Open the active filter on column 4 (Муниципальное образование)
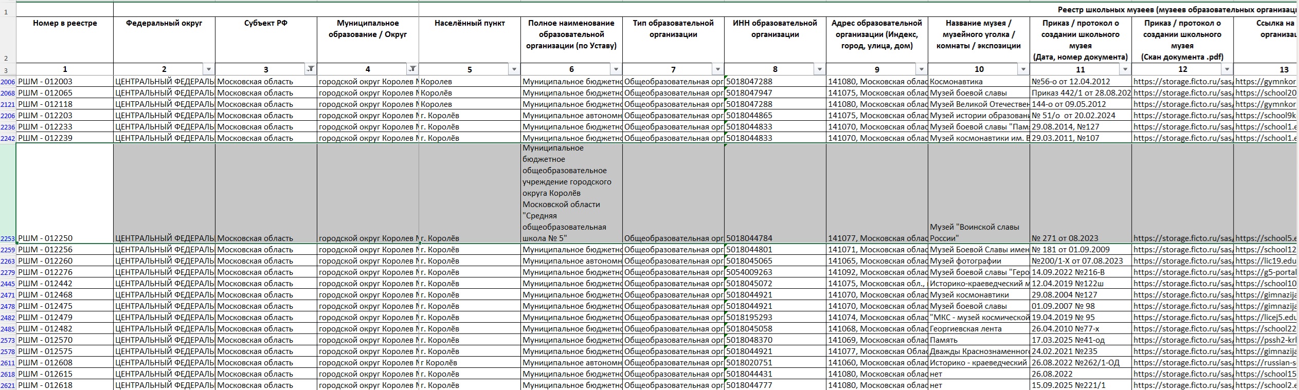This screenshot has width=1299, height=390. 412,69
